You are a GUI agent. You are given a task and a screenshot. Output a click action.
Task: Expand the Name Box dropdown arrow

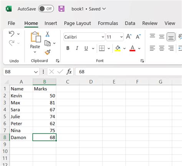pyautogui.click(x=36, y=72)
